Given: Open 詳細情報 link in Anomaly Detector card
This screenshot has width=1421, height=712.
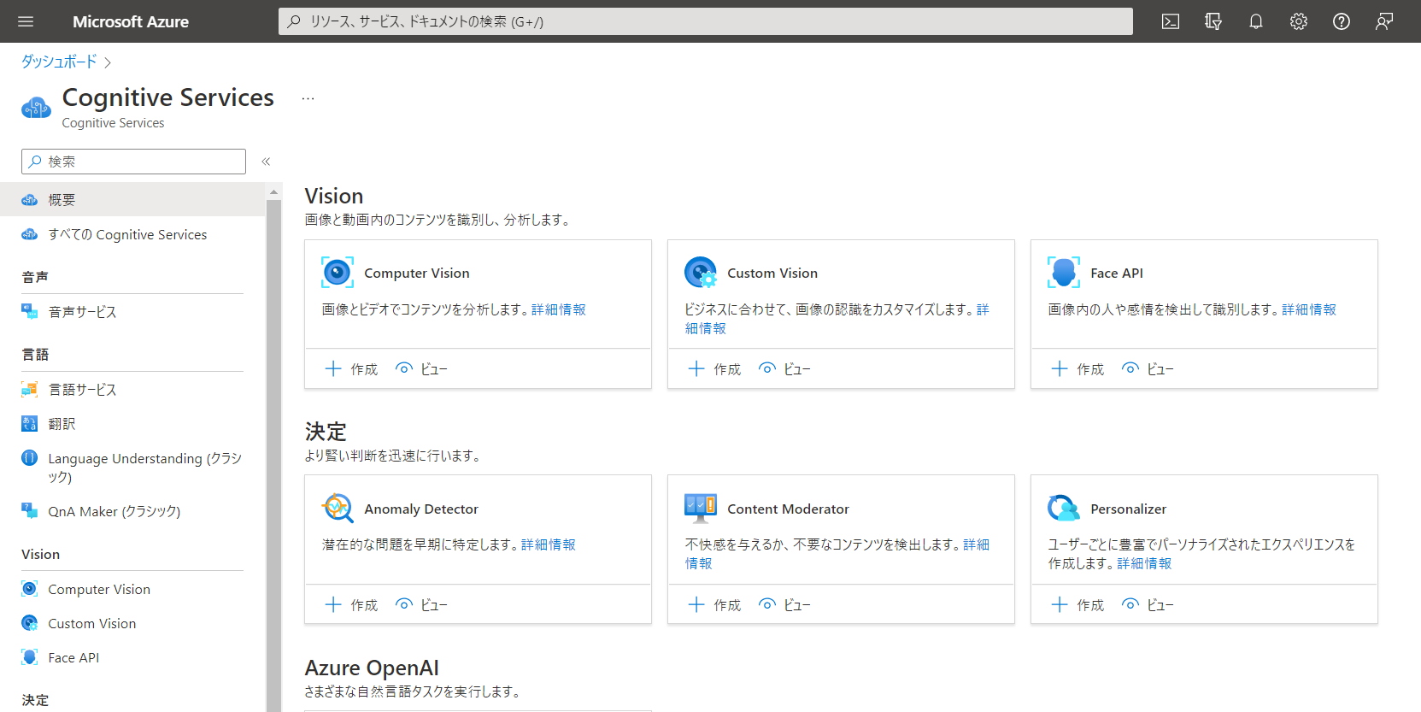Looking at the screenshot, I should pyautogui.click(x=549, y=544).
